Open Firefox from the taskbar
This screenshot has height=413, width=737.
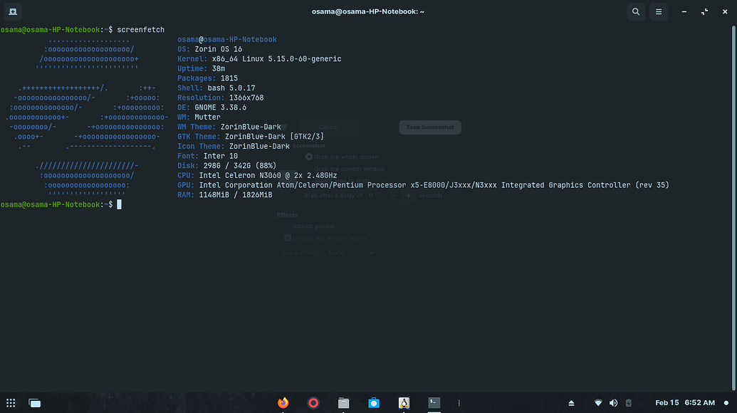[x=283, y=402]
